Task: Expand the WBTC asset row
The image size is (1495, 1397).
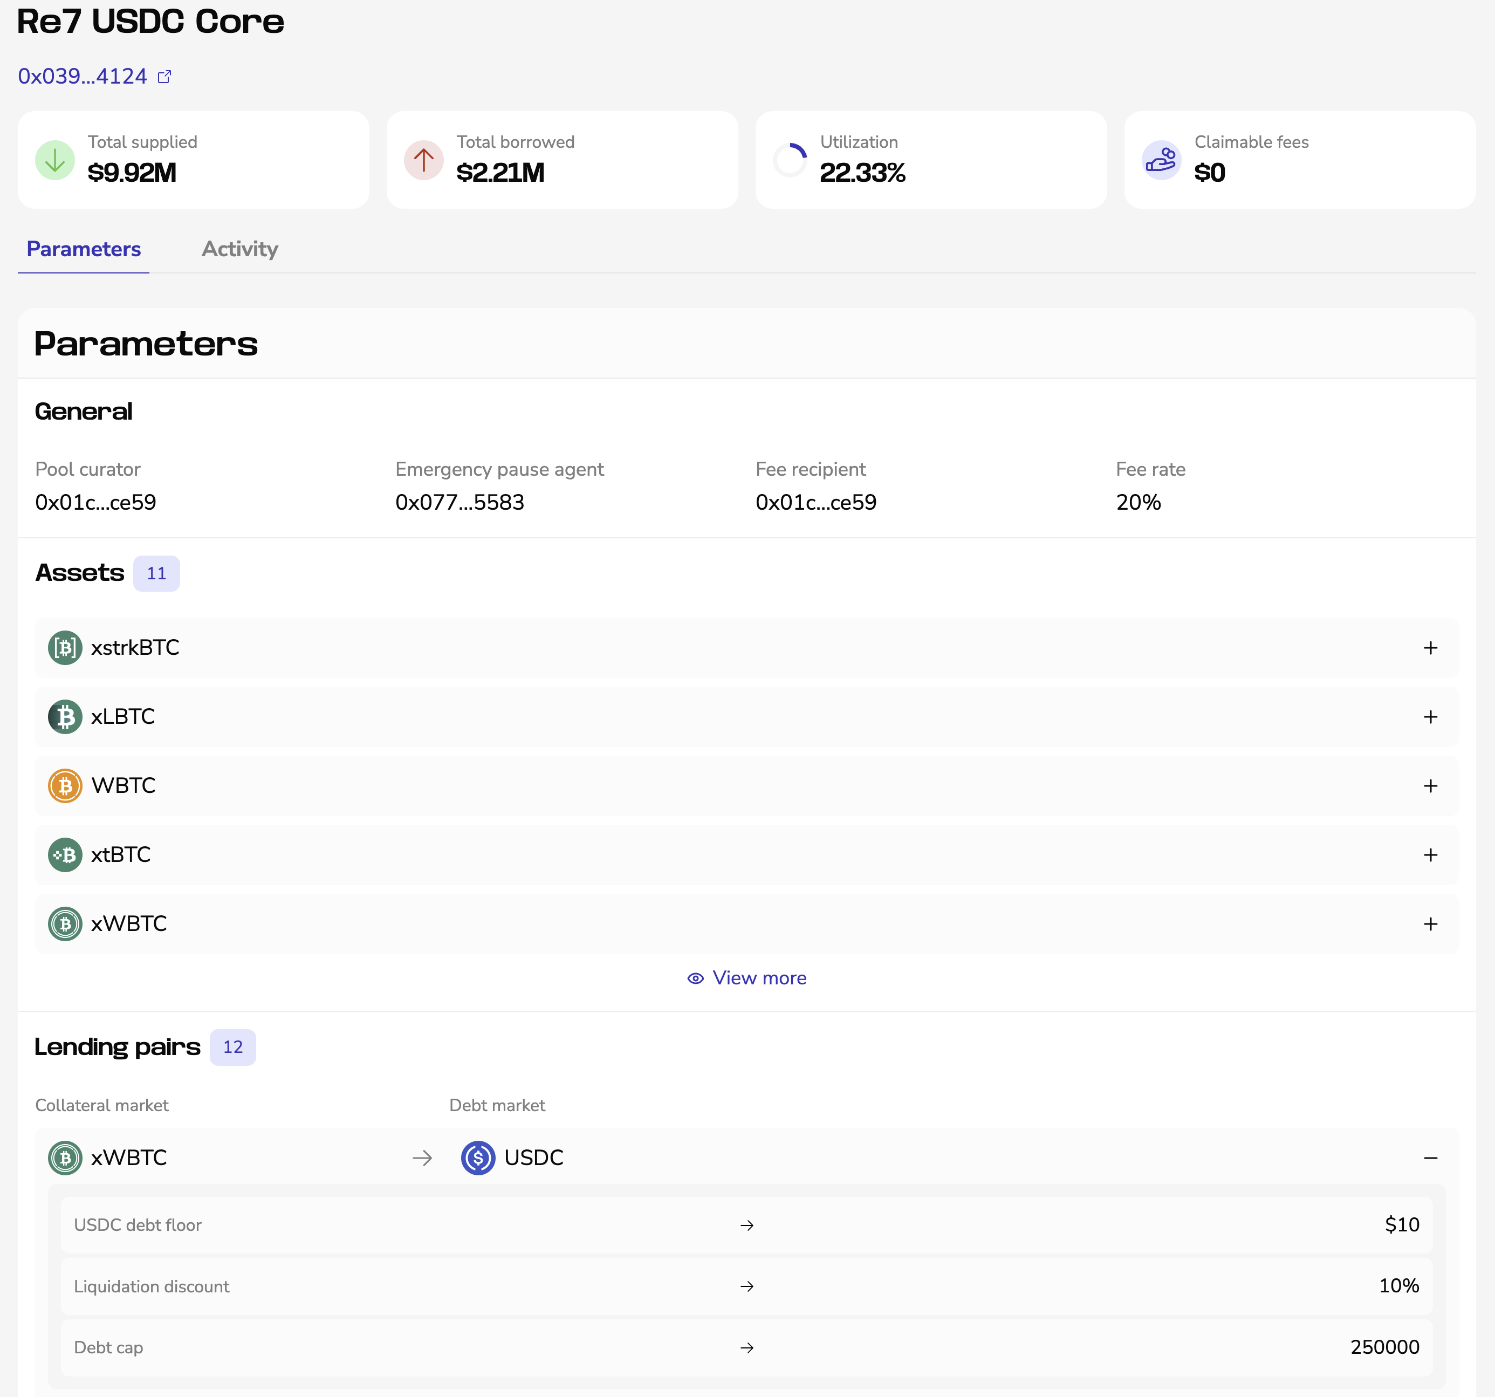Action: click(x=1430, y=786)
